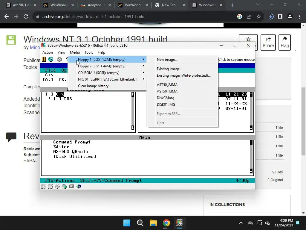Open the Help menu

[101, 52]
